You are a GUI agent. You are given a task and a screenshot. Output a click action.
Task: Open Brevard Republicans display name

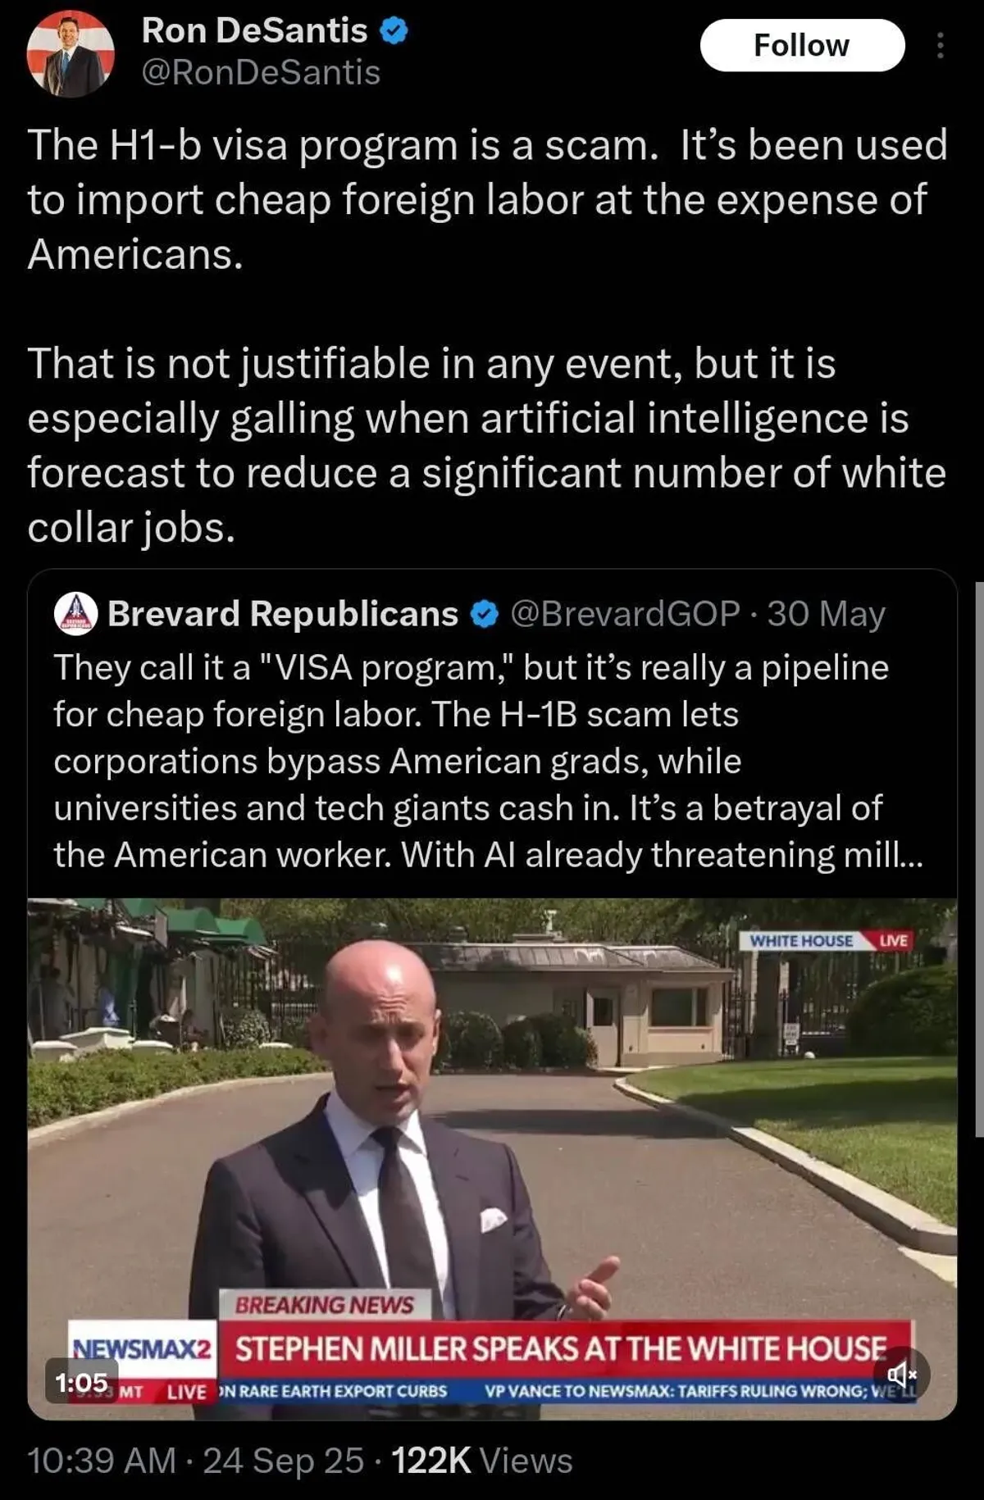[283, 614]
